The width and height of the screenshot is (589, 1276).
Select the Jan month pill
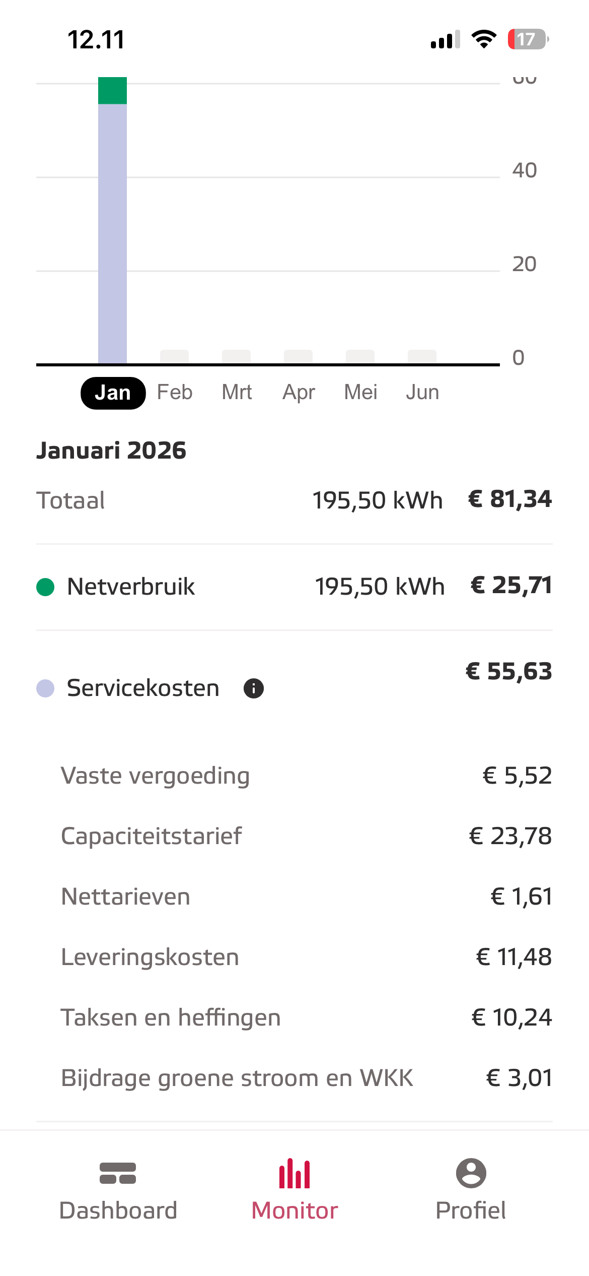coord(113,393)
